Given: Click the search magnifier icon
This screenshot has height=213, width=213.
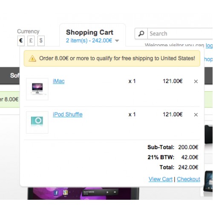Looking at the screenshot, I should [141, 34].
